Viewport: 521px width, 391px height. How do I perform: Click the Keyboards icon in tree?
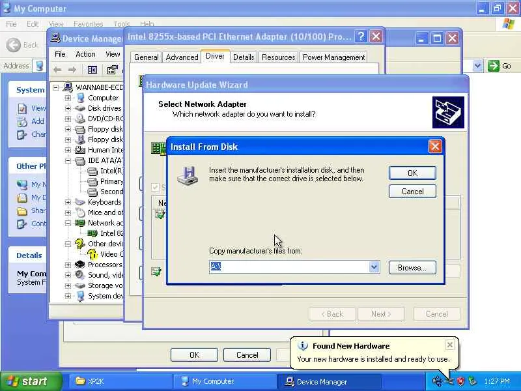pos(80,202)
